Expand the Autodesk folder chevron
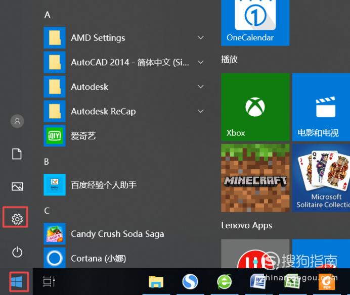 tap(201, 87)
